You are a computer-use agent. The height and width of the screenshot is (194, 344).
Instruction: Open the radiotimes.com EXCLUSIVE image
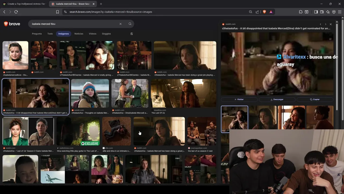[78, 131]
